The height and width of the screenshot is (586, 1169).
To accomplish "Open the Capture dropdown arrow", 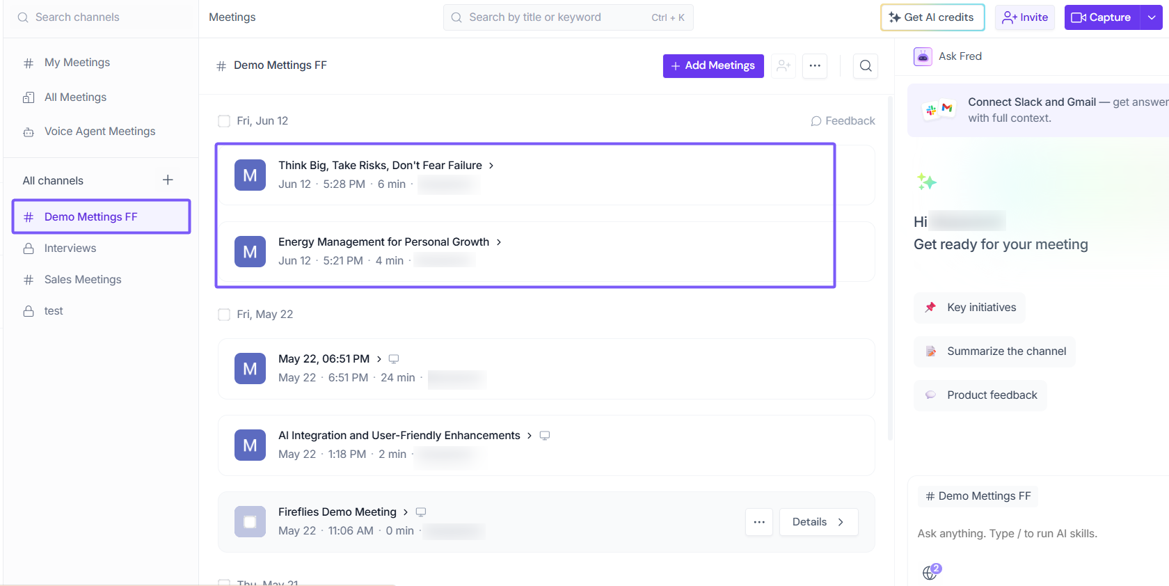I will coord(1152,17).
